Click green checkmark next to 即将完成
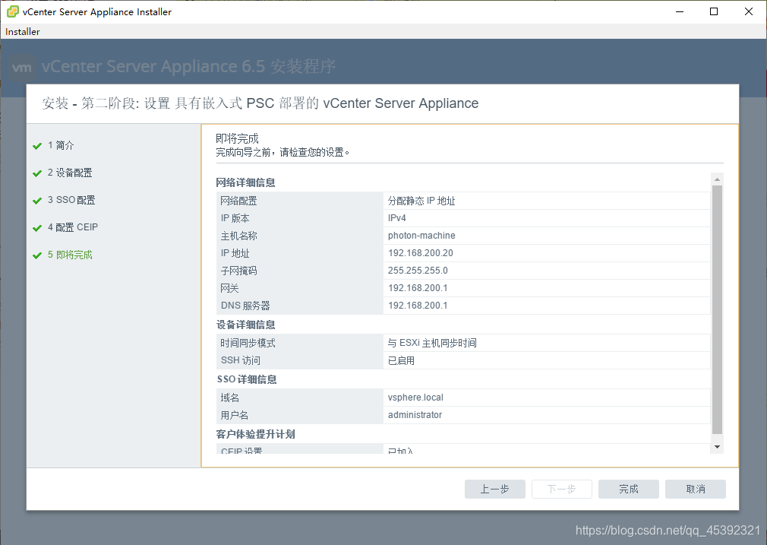 pos(37,255)
